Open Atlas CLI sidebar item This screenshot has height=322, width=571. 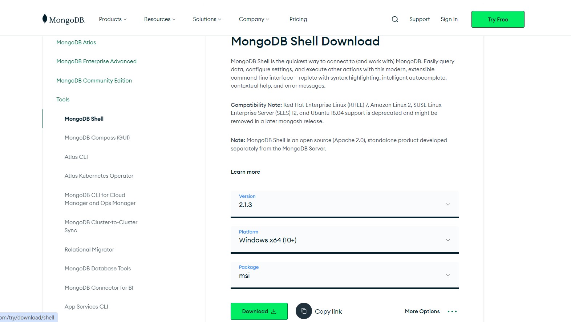76,157
